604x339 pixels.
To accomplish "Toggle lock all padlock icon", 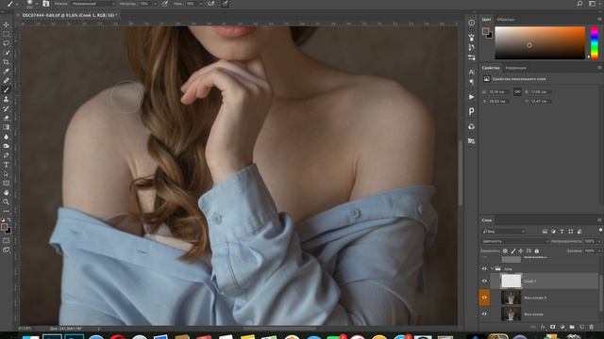I will tap(537, 251).
